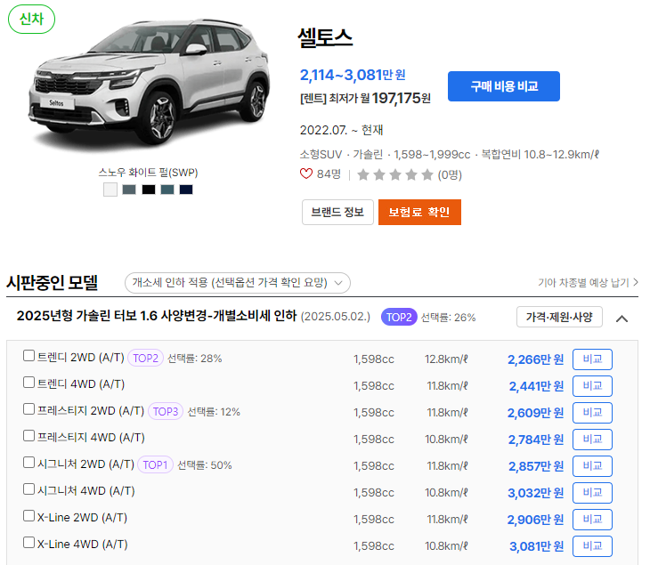Click 비교 for the 3,081만원 trim

[x=592, y=546]
